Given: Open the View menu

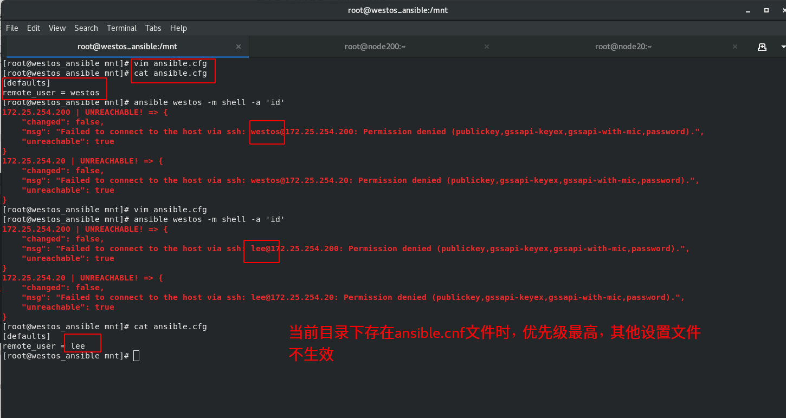Looking at the screenshot, I should click(57, 28).
